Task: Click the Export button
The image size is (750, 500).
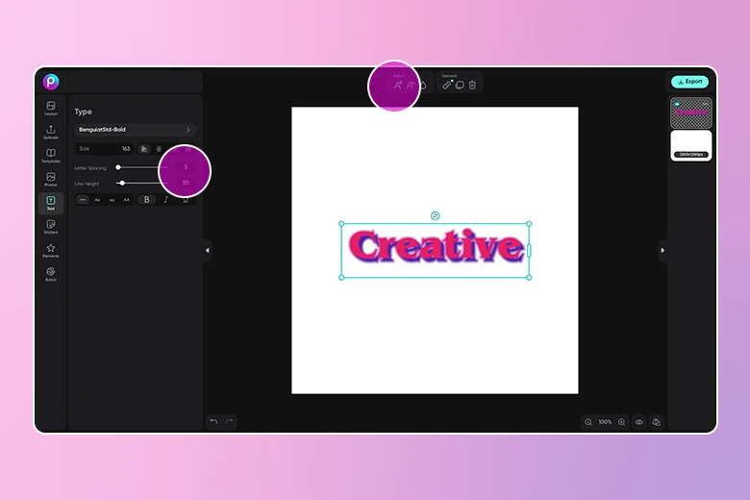Action: point(689,82)
